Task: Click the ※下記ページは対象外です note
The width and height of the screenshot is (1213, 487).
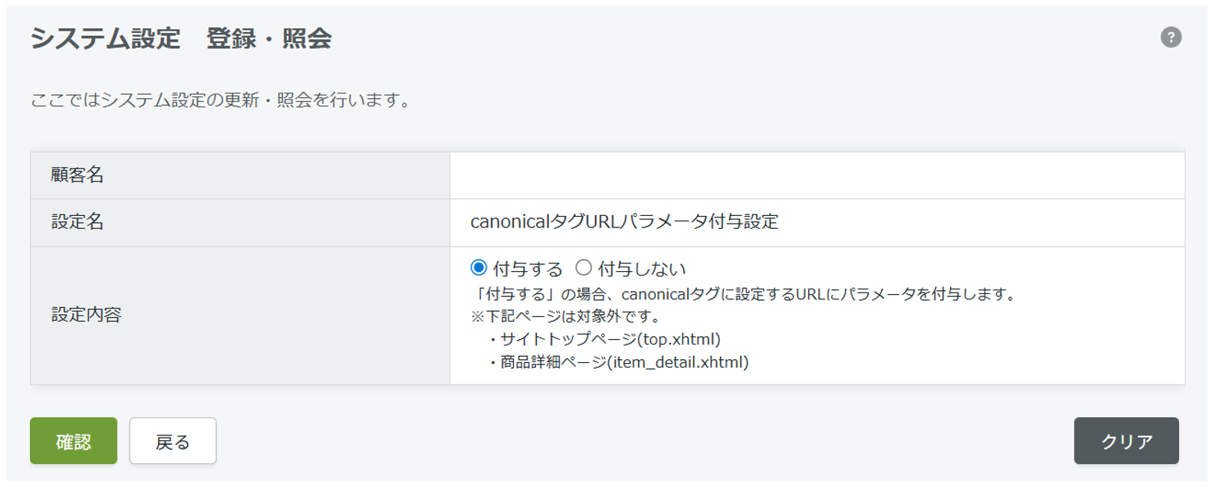Action: tap(566, 316)
